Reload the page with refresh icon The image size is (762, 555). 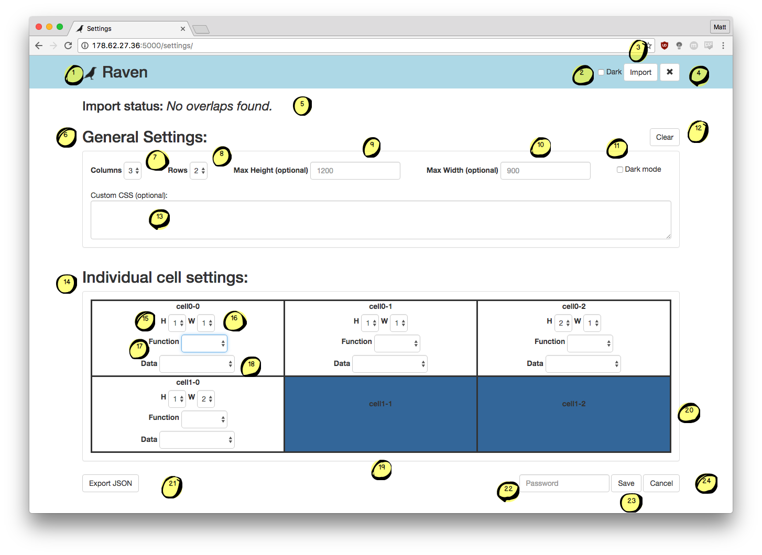(68, 46)
